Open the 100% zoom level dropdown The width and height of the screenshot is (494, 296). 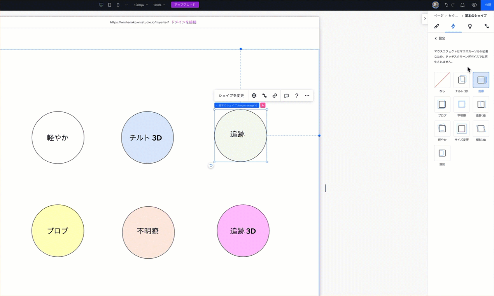click(x=159, y=5)
